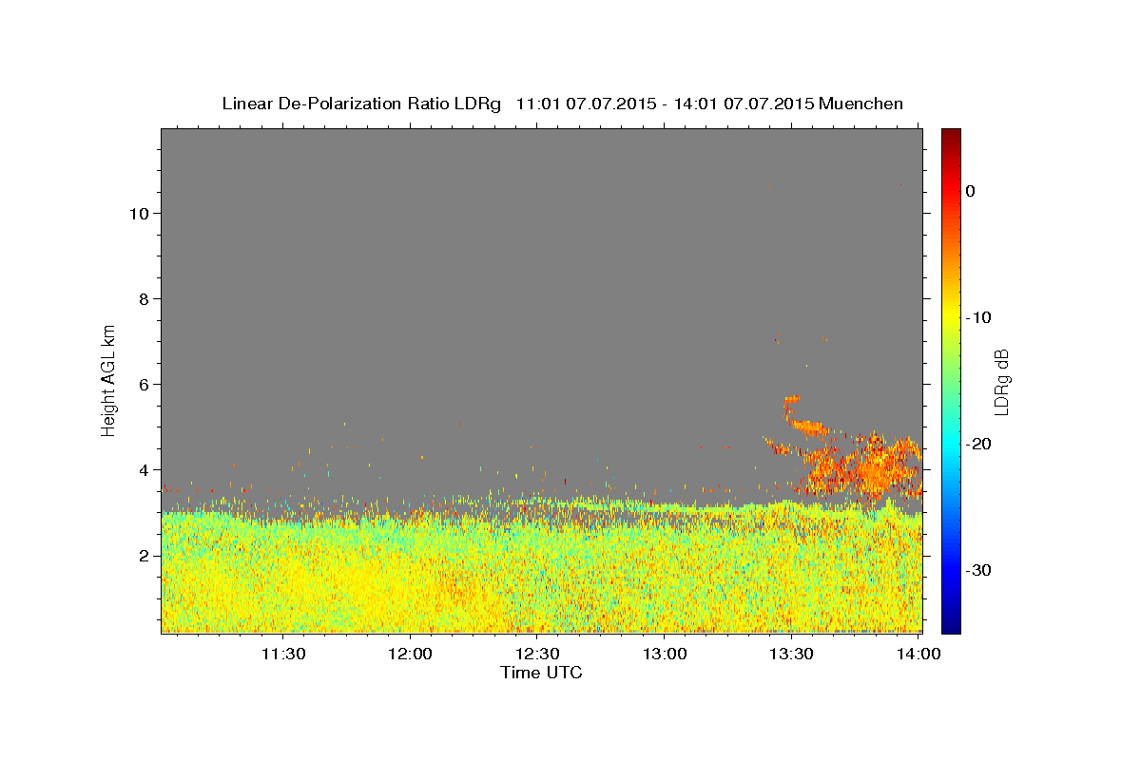
Task: Click the colorbar value 0
Action: pyautogui.click(x=970, y=191)
